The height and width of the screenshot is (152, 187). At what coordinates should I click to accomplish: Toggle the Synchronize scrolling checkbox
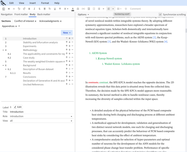(160, 14)
